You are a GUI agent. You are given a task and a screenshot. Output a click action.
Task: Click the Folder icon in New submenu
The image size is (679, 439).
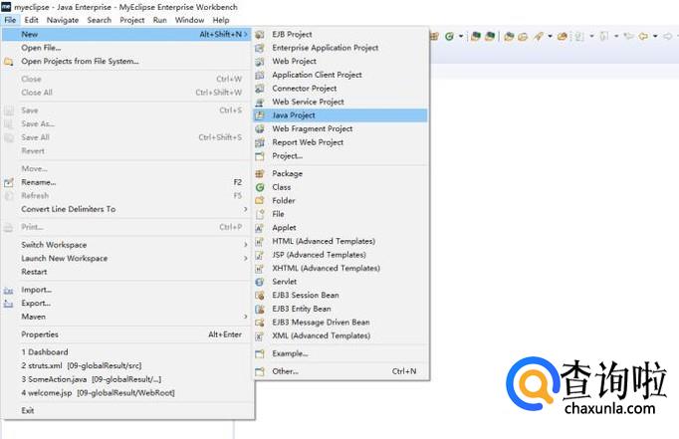(x=260, y=201)
